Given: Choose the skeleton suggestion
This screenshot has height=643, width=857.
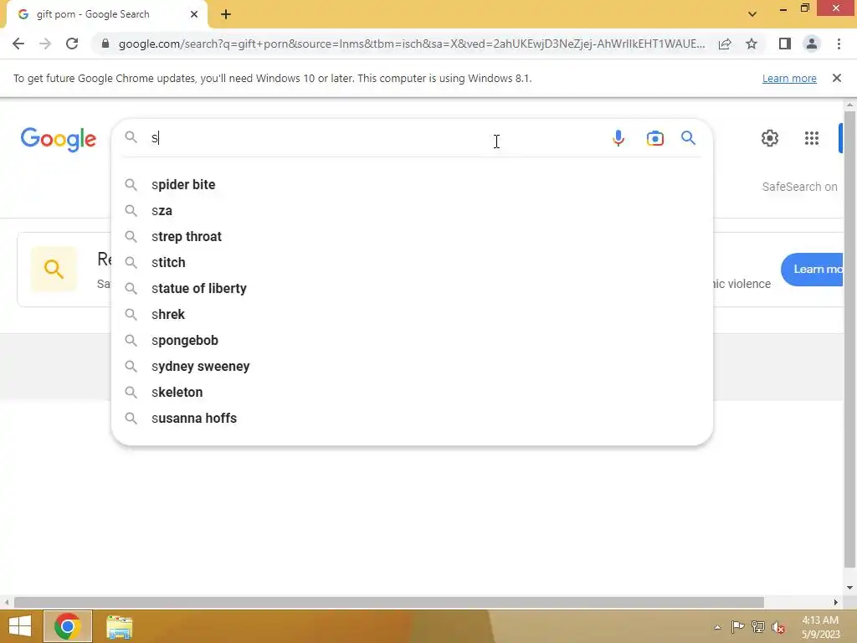Looking at the screenshot, I should click(x=412, y=392).
